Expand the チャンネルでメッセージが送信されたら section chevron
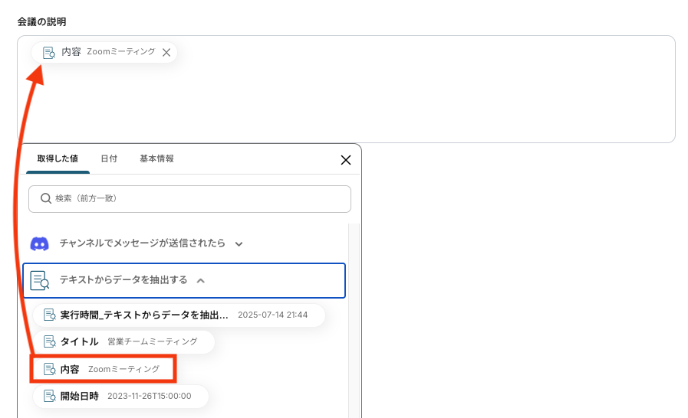 click(239, 244)
